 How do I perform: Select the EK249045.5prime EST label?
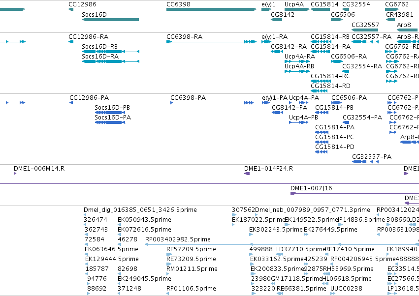tap(144, 279)
